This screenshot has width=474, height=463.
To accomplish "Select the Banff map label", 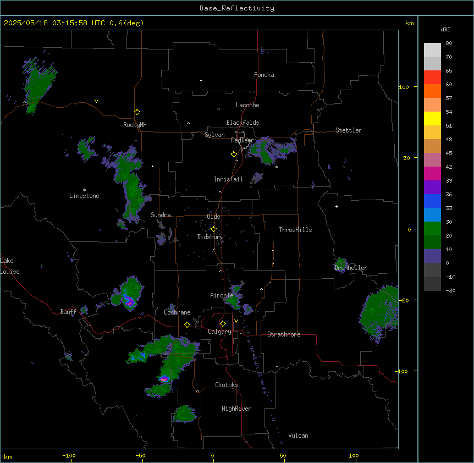I will pos(68,312).
